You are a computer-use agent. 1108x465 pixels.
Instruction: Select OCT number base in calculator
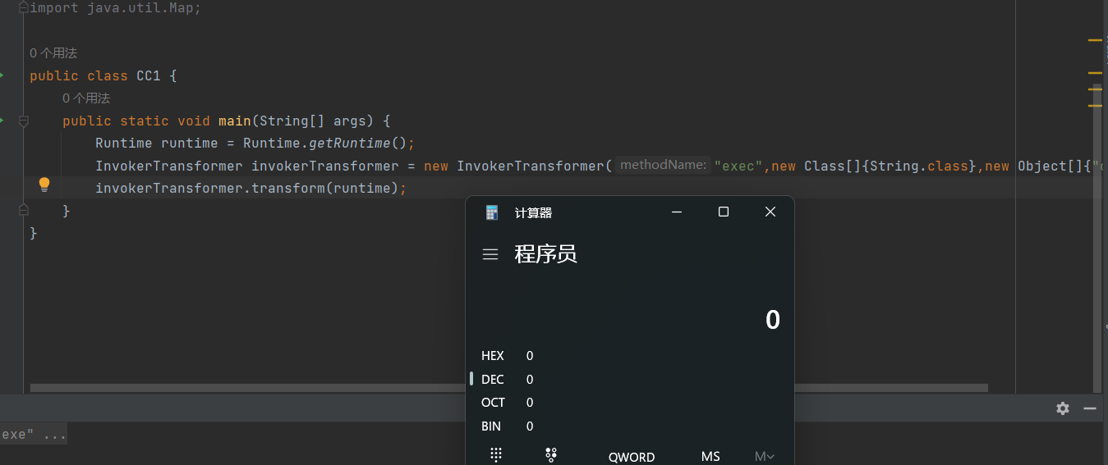[493, 403]
